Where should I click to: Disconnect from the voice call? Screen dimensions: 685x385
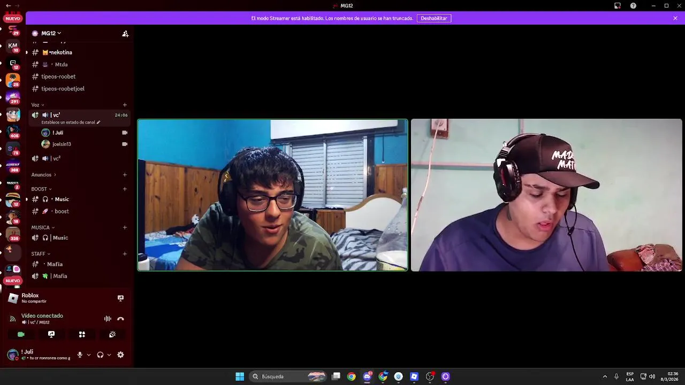point(120,319)
